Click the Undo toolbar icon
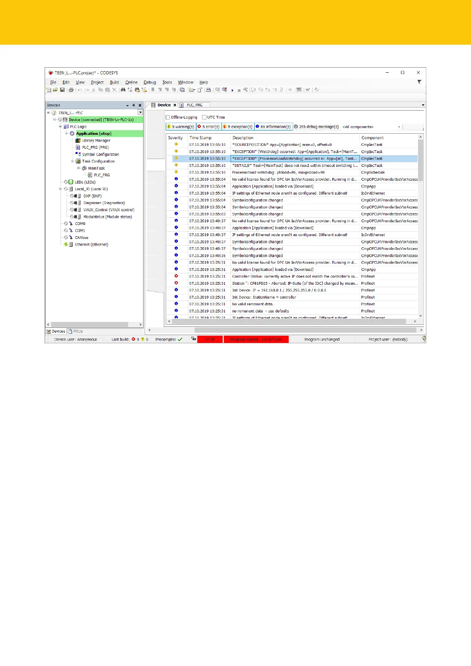The image size is (471, 666). (x=80, y=90)
